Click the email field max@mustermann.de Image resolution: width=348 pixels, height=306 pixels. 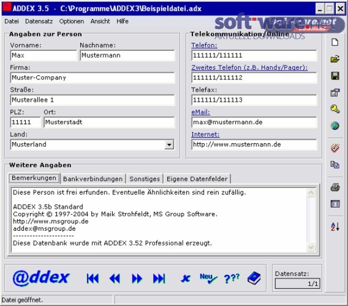[254, 122]
